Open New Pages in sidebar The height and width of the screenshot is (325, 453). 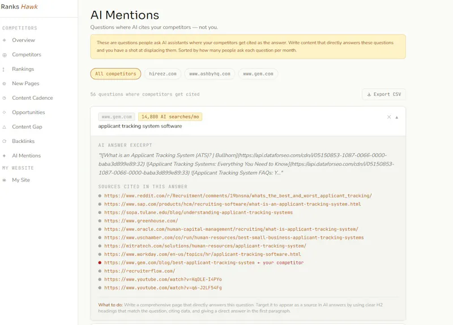(x=25, y=83)
